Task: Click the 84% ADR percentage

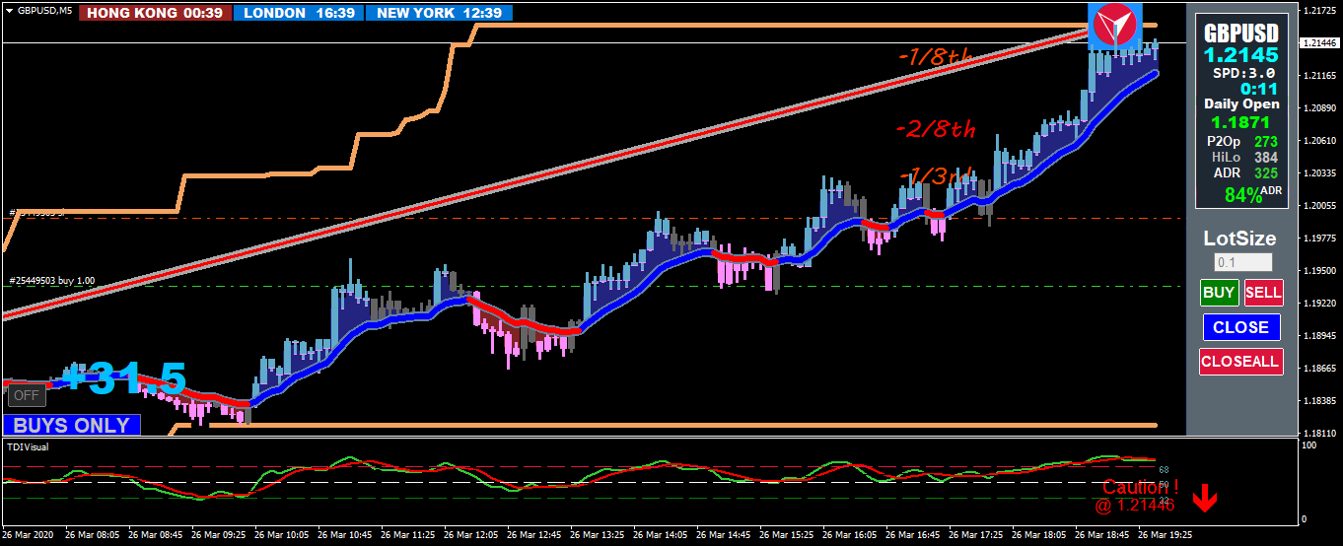Action: tap(1253, 194)
